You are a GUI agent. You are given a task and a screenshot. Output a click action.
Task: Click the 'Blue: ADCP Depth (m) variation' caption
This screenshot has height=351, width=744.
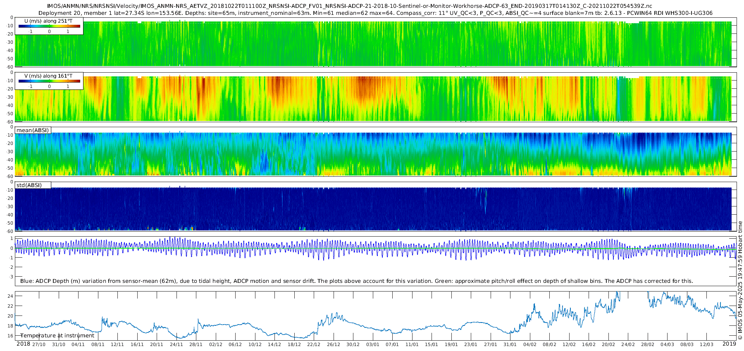(356, 281)
